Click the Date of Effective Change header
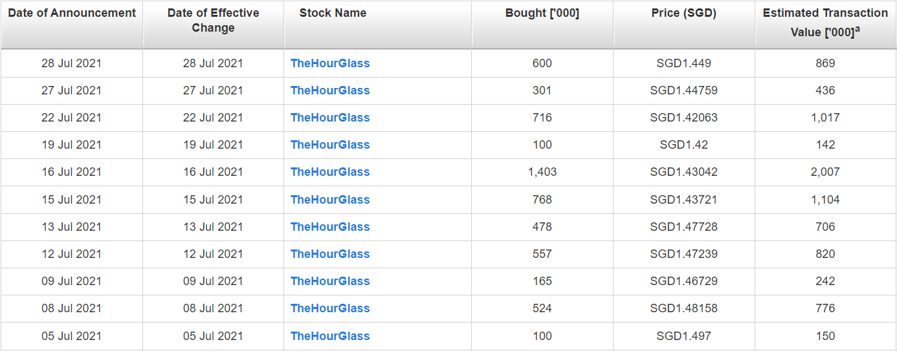This screenshot has height=351, width=897. click(213, 21)
